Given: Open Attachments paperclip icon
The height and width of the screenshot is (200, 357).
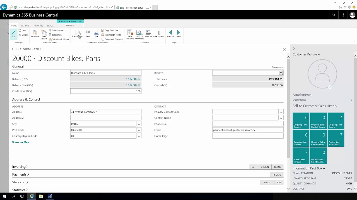Looking at the screenshot, I should point(159,34).
